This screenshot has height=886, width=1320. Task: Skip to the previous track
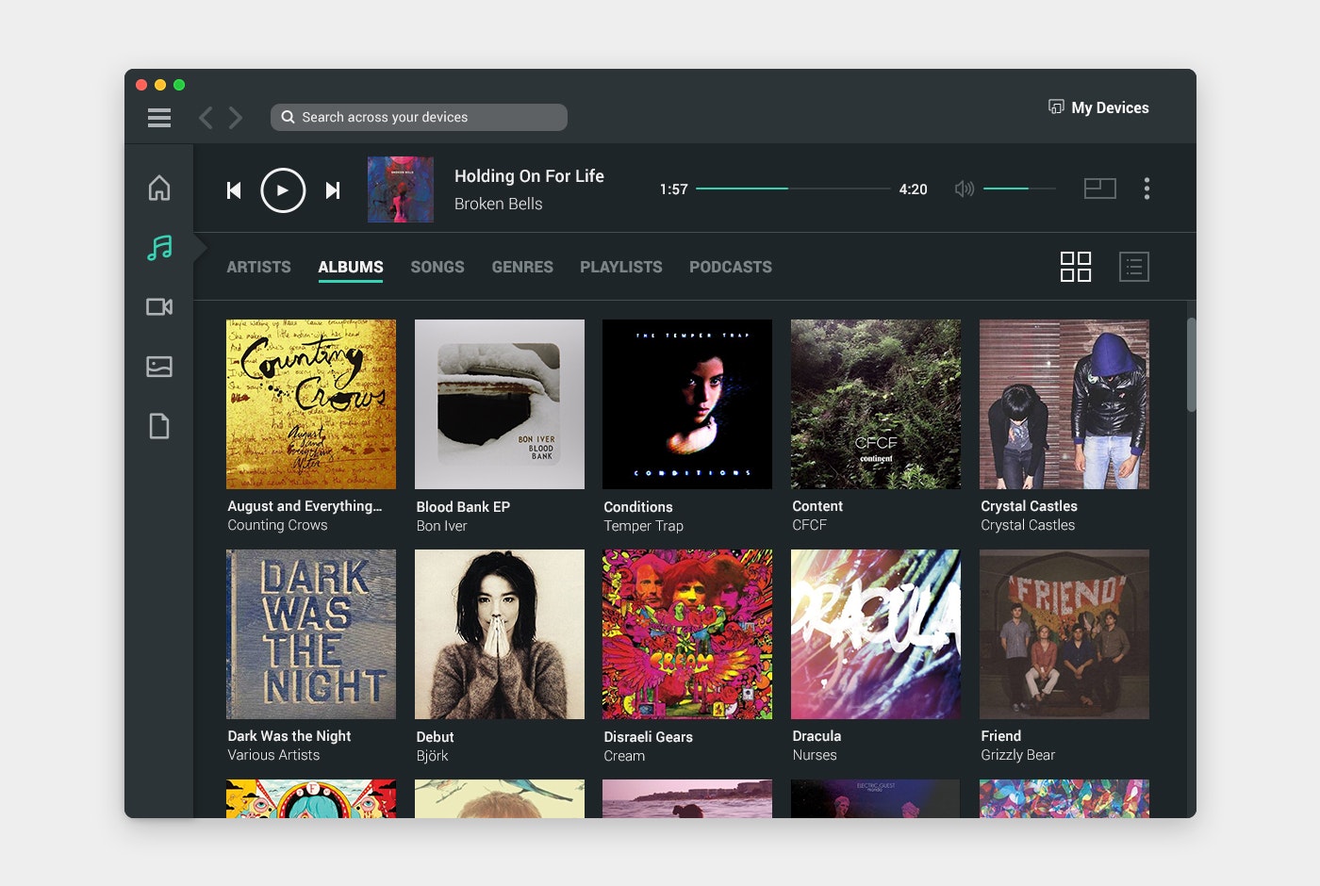click(234, 190)
